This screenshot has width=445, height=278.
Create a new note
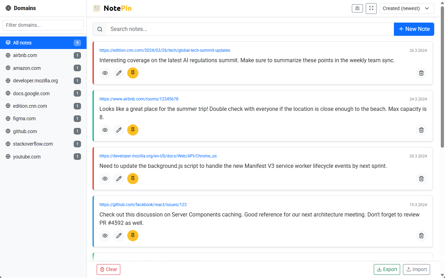(414, 29)
